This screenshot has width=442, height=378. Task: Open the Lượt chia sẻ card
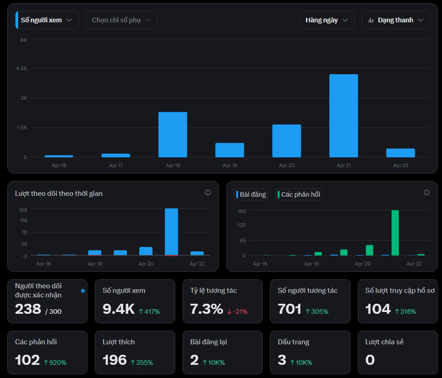pos(398,352)
